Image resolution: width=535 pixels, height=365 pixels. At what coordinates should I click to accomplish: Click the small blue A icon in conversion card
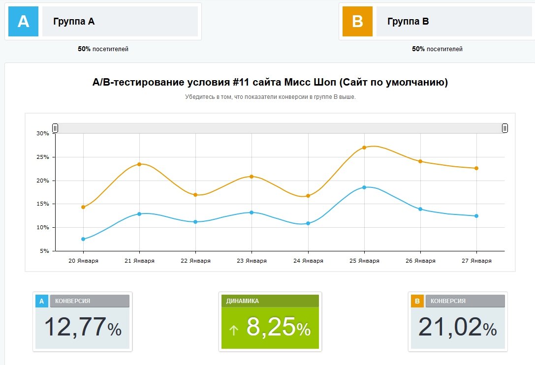pyautogui.click(x=42, y=301)
